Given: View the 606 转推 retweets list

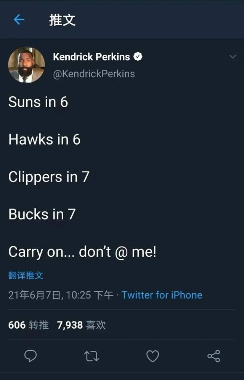Looking at the screenshot, I should (x=29, y=325).
